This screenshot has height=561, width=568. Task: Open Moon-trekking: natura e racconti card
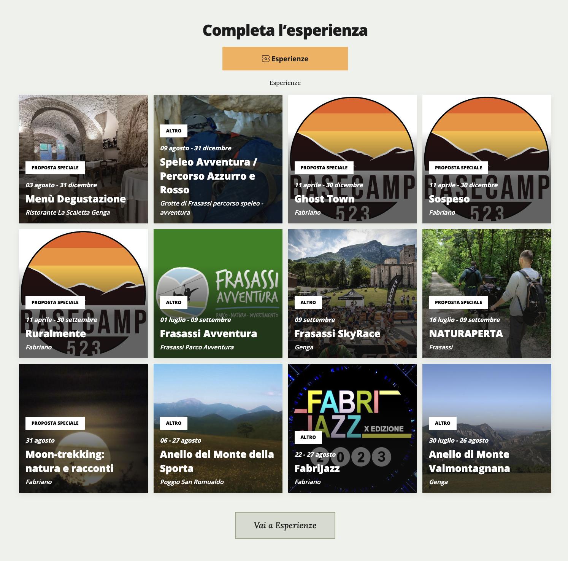click(x=83, y=428)
